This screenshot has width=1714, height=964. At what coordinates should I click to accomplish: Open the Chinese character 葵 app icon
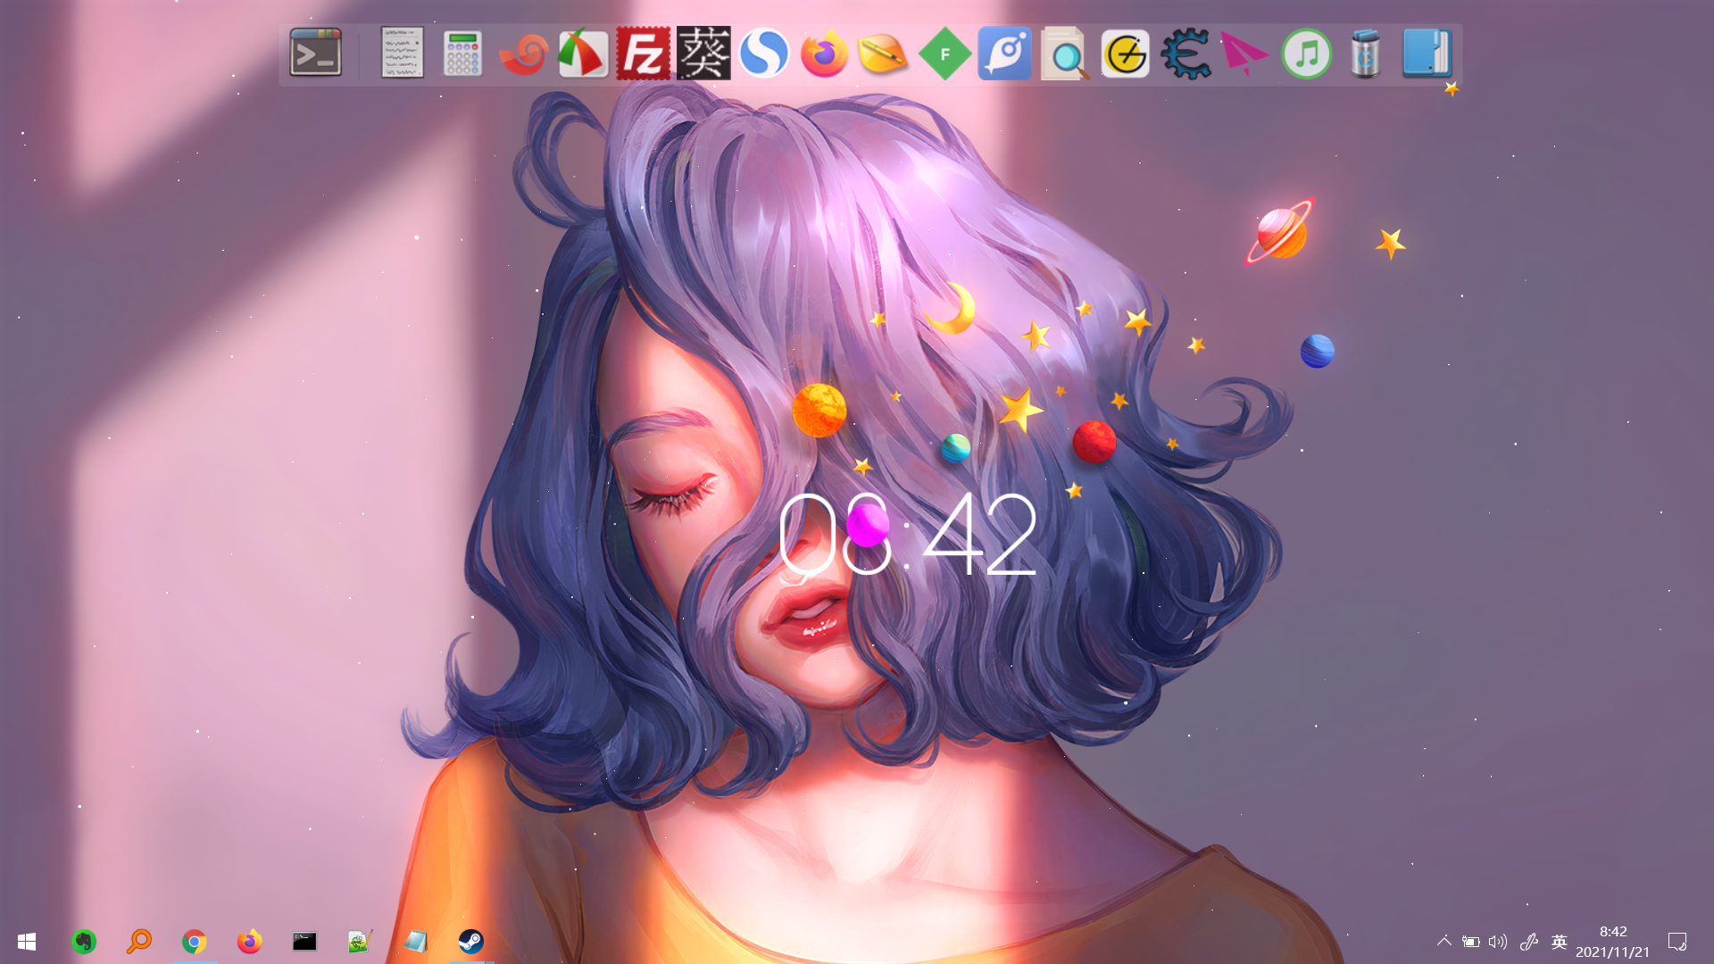point(703,54)
